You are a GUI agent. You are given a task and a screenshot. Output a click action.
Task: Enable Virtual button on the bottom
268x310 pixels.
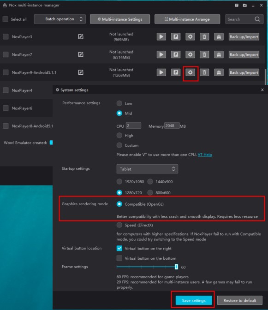point(119,258)
